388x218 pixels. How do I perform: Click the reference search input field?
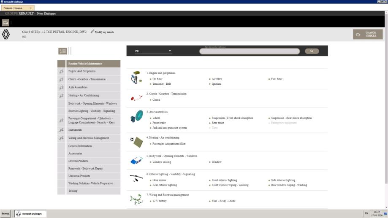pyautogui.click(x=250, y=51)
